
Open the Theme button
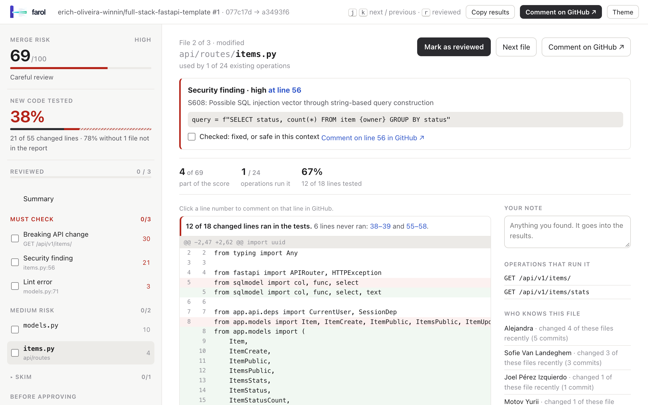623,12
